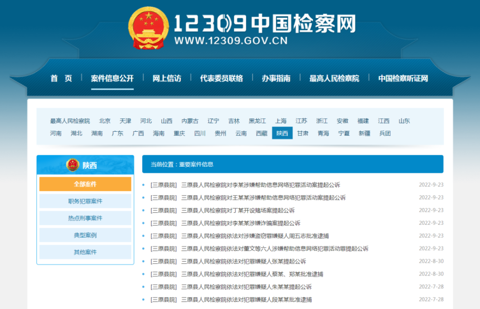Pick the 吉林 region link

point(234,121)
